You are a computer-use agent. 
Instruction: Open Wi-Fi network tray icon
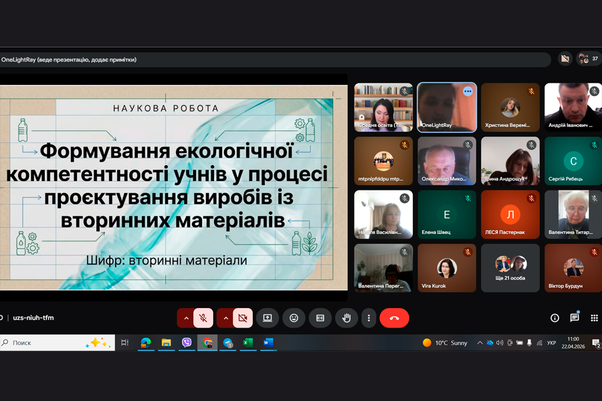tap(539, 343)
